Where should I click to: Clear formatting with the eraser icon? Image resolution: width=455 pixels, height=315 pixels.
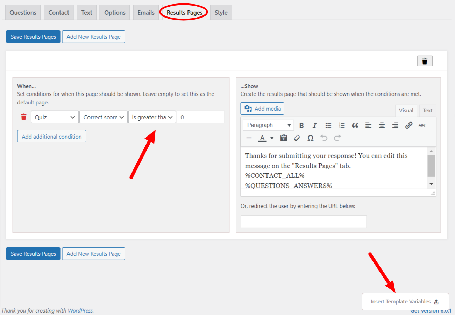pyautogui.click(x=297, y=138)
